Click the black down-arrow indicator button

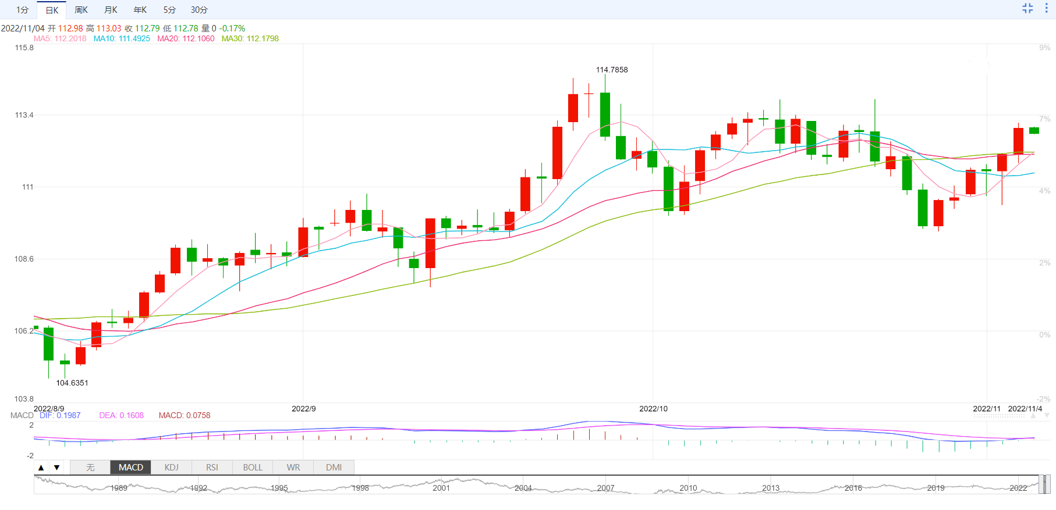[x=56, y=468]
